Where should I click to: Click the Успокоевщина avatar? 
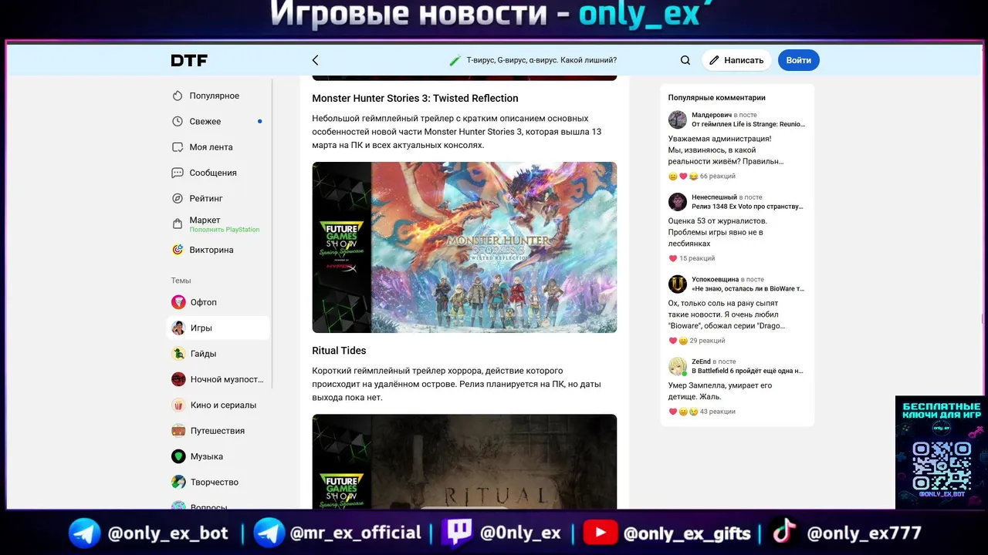click(x=678, y=284)
